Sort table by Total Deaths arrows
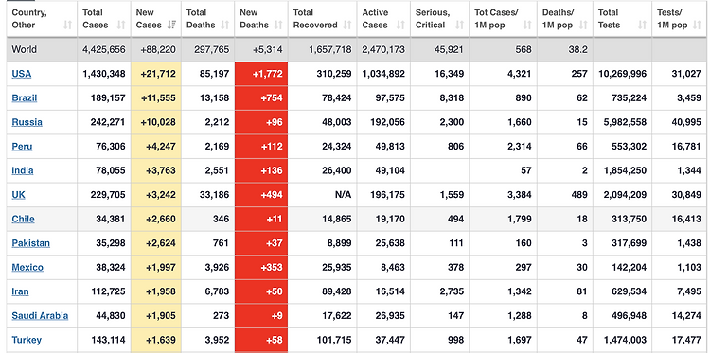 225,25
